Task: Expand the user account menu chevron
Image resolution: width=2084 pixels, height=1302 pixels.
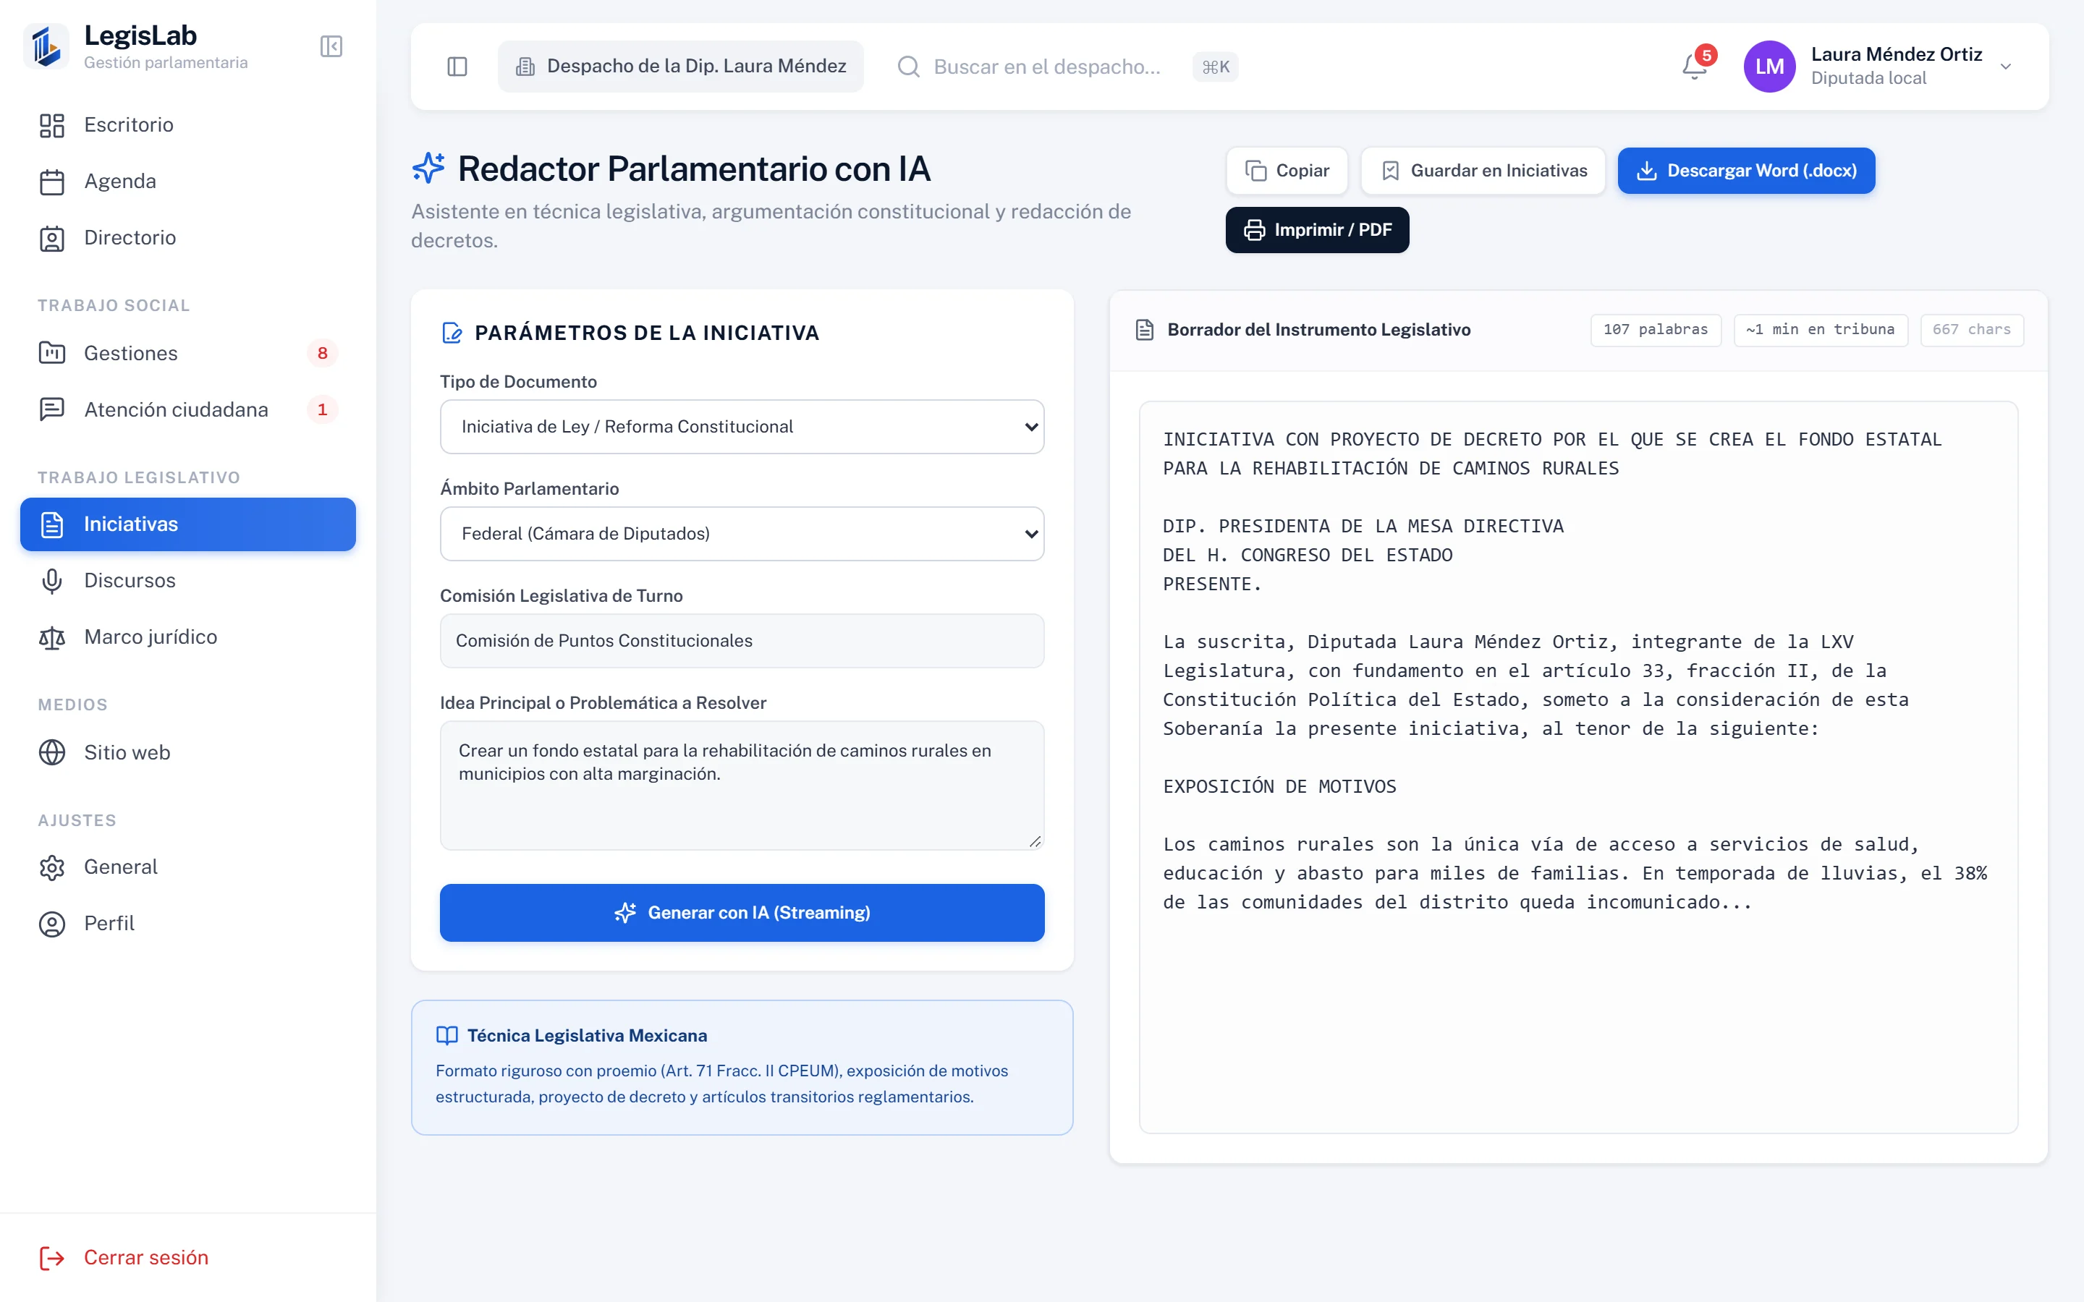Action: point(2006,67)
